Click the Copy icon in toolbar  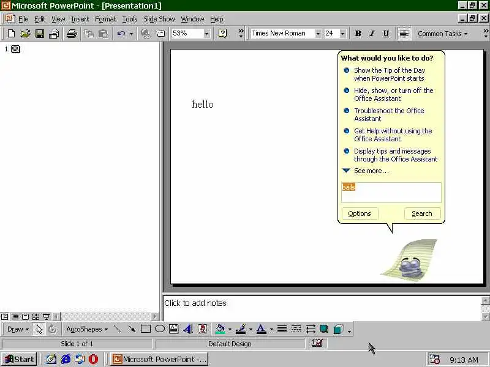tap(89, 34)
